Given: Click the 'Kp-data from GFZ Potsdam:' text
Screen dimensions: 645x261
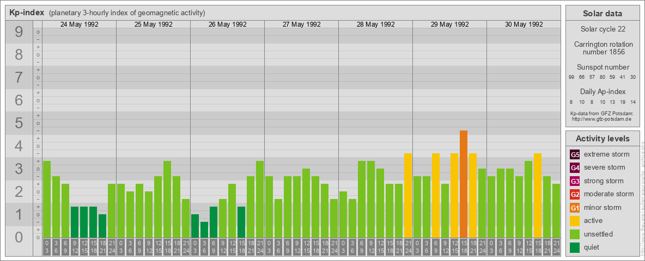Looking at the screenshot, I should (x=602, y=113).
